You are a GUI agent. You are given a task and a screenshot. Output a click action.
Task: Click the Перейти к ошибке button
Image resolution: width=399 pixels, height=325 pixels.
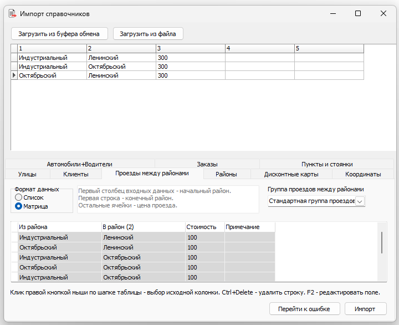[304, 309]
